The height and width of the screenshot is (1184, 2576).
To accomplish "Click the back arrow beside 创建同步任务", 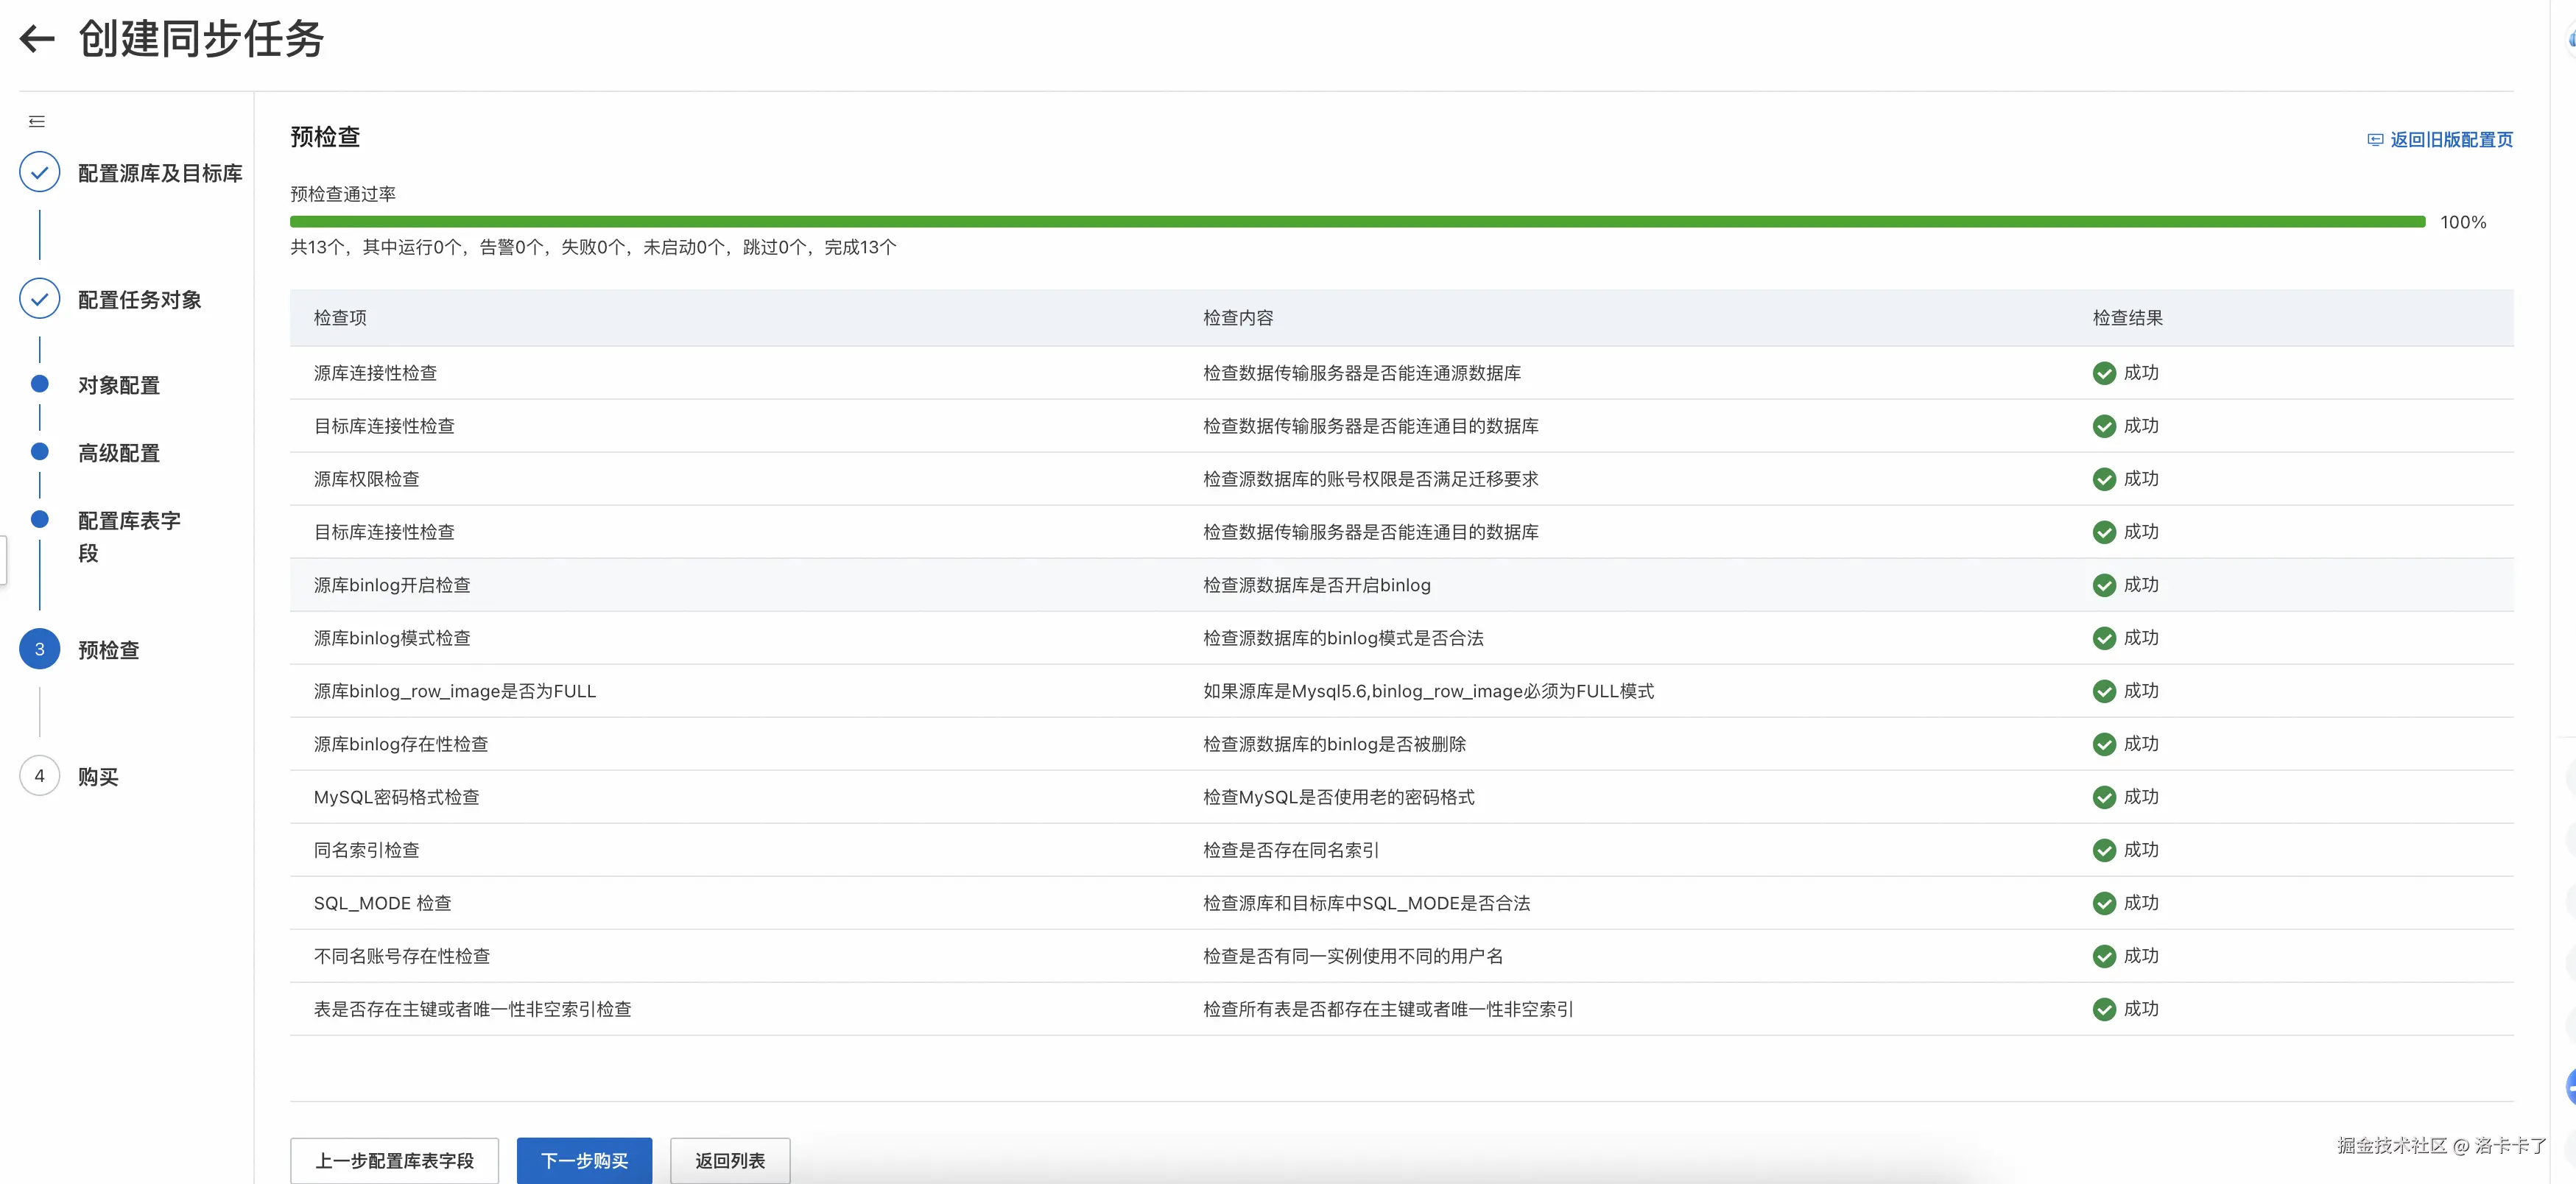I will click(x=37, y=39).
